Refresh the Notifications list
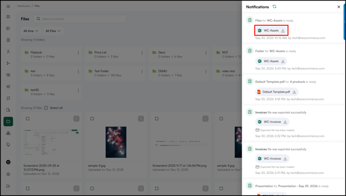The image size is (346, 196). pyautogui.click(x=274, y=7)
